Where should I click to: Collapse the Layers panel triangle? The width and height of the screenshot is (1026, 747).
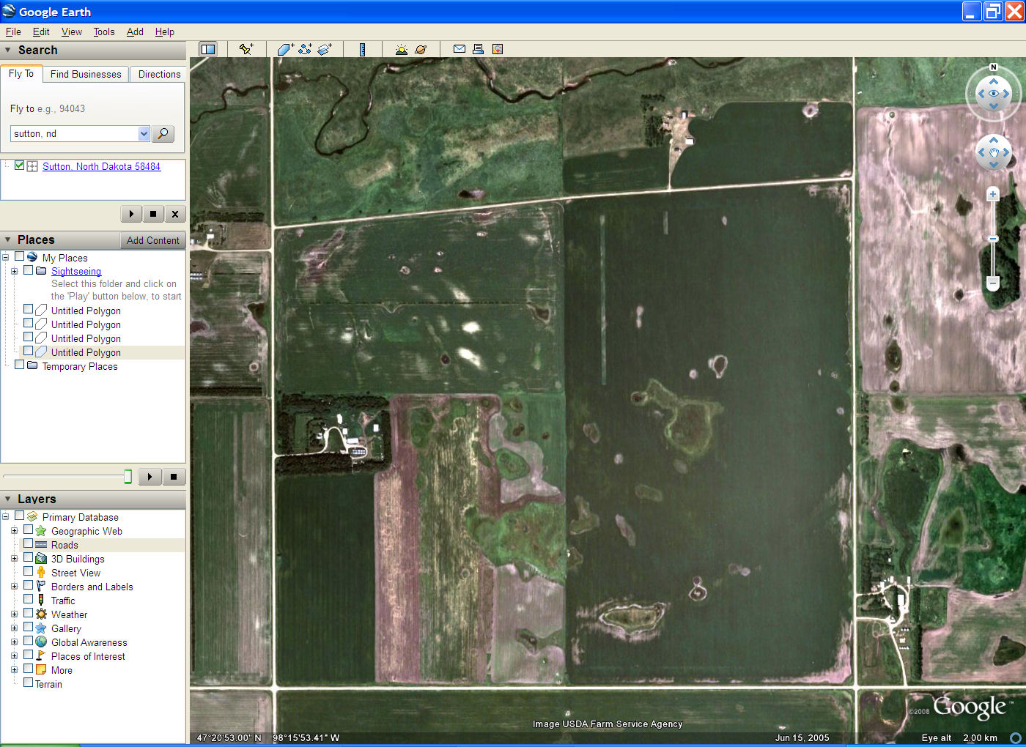point(7,499)
